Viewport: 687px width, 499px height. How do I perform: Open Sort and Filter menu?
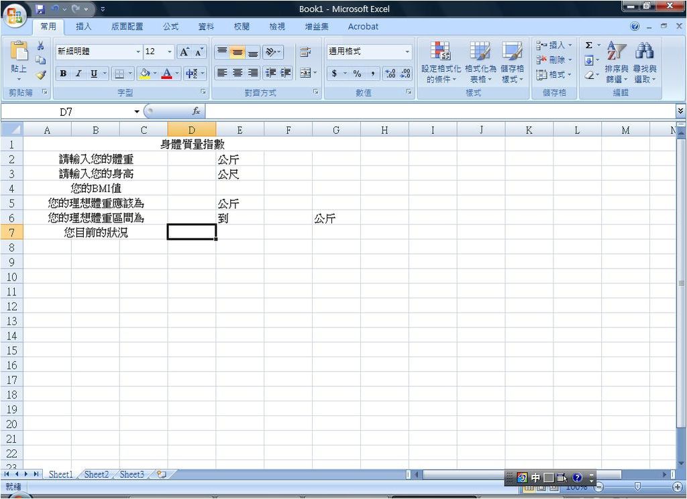tap(617, 62)
